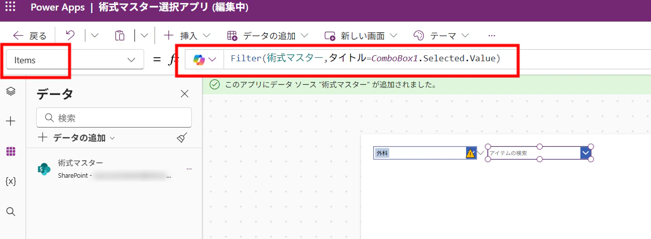
Task: Click the green checkmark in notification bar
Action: 214,84
